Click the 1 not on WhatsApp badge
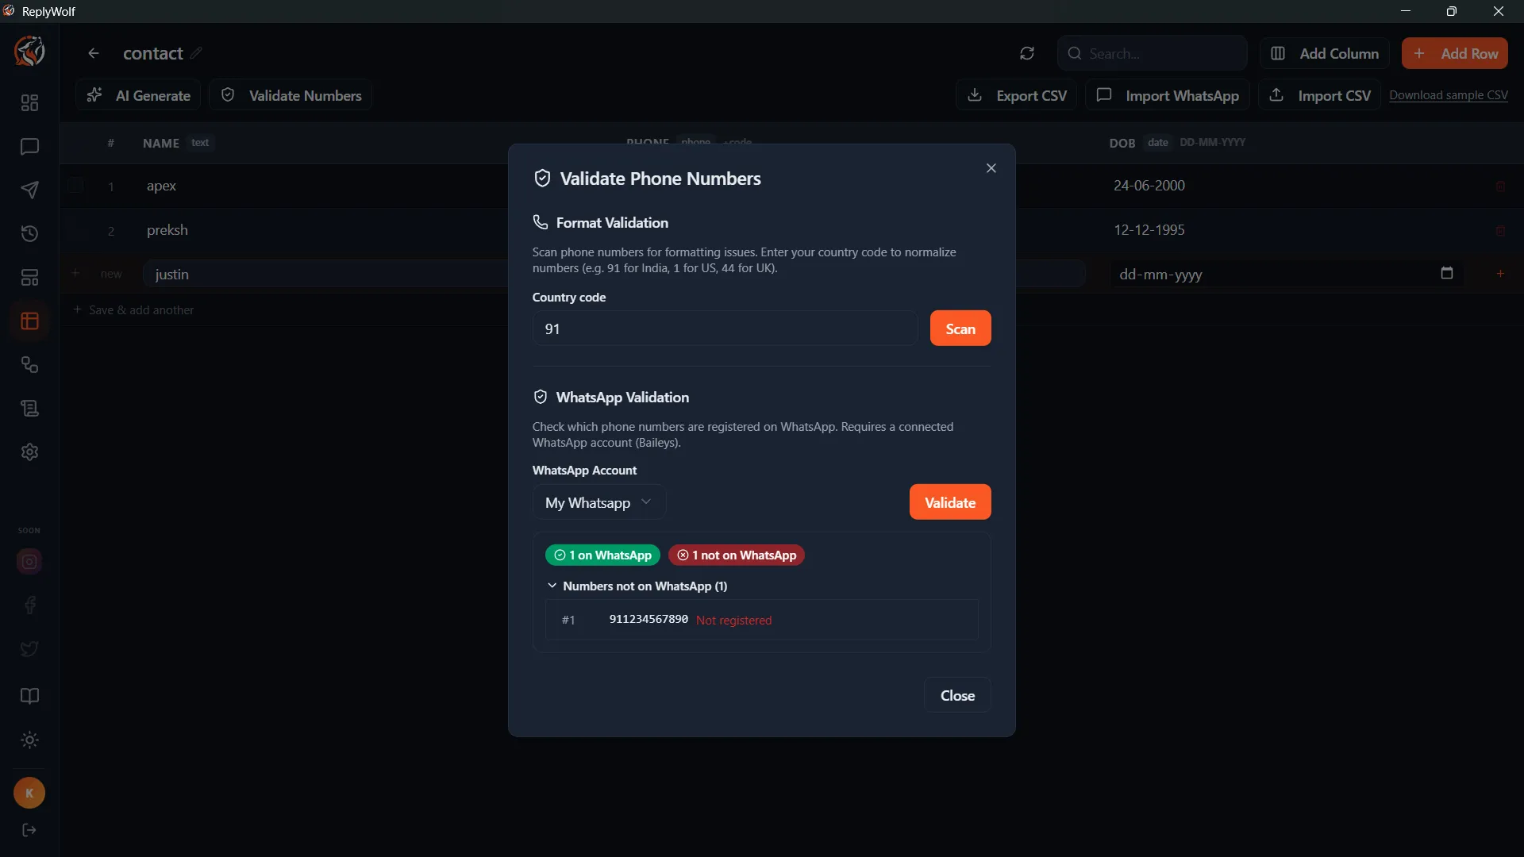Screen dimensions: 1524x857 pos(737,555)
